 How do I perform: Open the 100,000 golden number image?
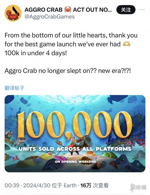74,125
